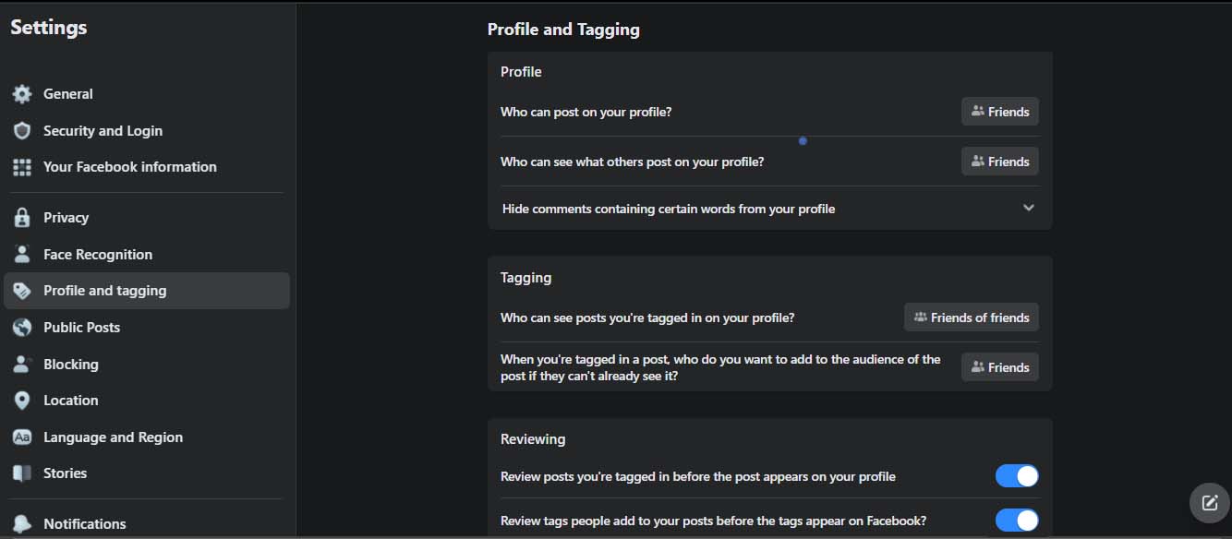Change added audience for tagged posts
1232x539 pixels.
[x=999, y=367]
